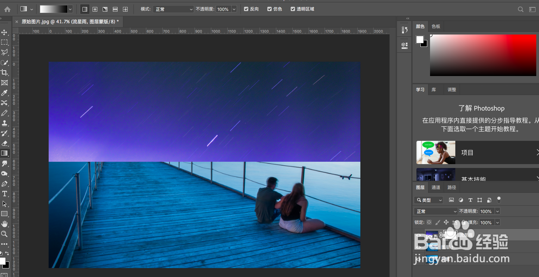Switch to the 色板 tab
The image size is (539, 277).
coord(436,26)
